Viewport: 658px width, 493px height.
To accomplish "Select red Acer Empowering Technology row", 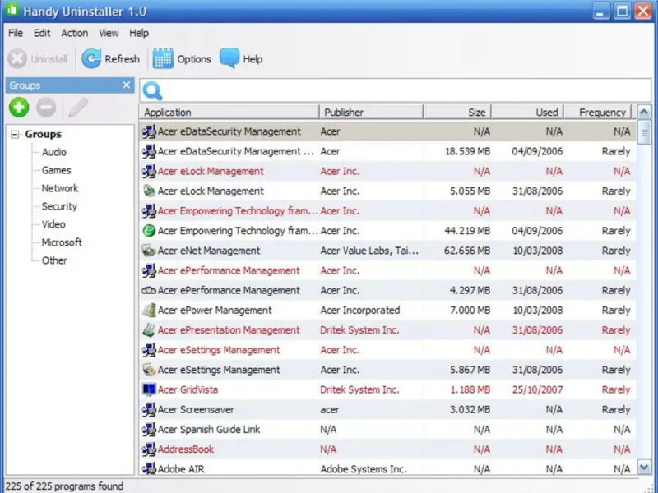I will pos(387,211).
